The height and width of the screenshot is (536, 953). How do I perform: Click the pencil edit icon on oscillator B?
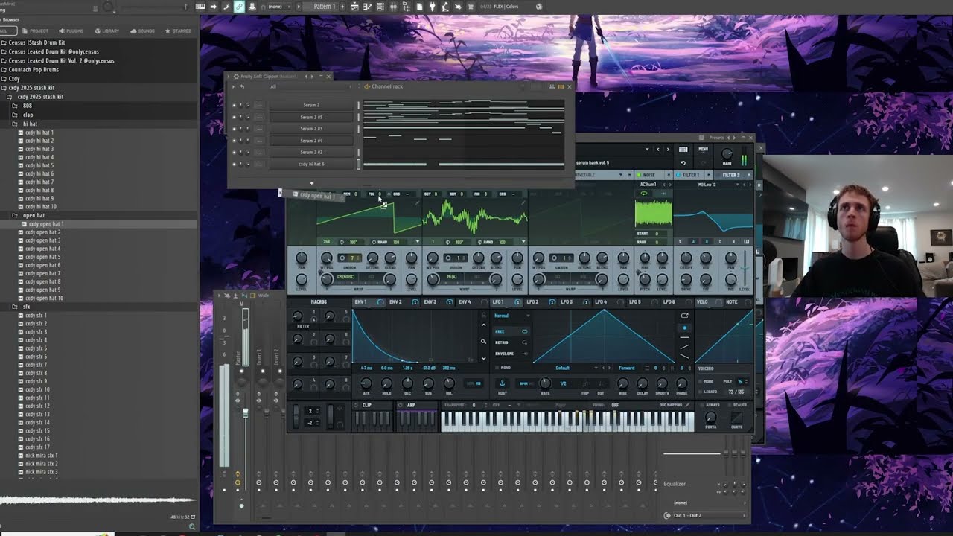tap(523, 202)
